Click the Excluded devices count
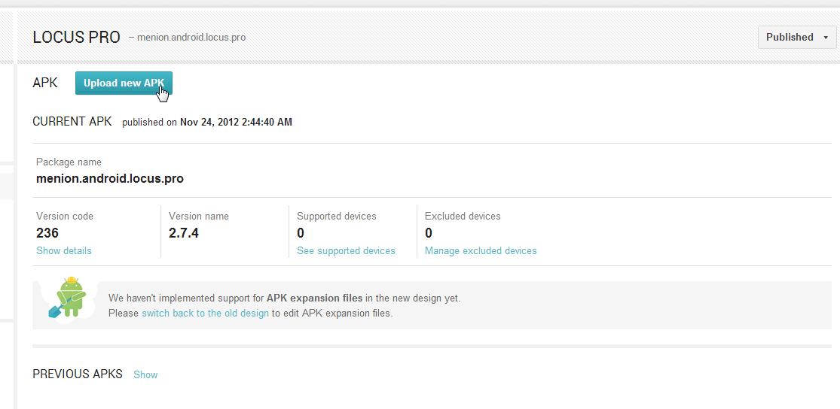 (x=429, y=233)
